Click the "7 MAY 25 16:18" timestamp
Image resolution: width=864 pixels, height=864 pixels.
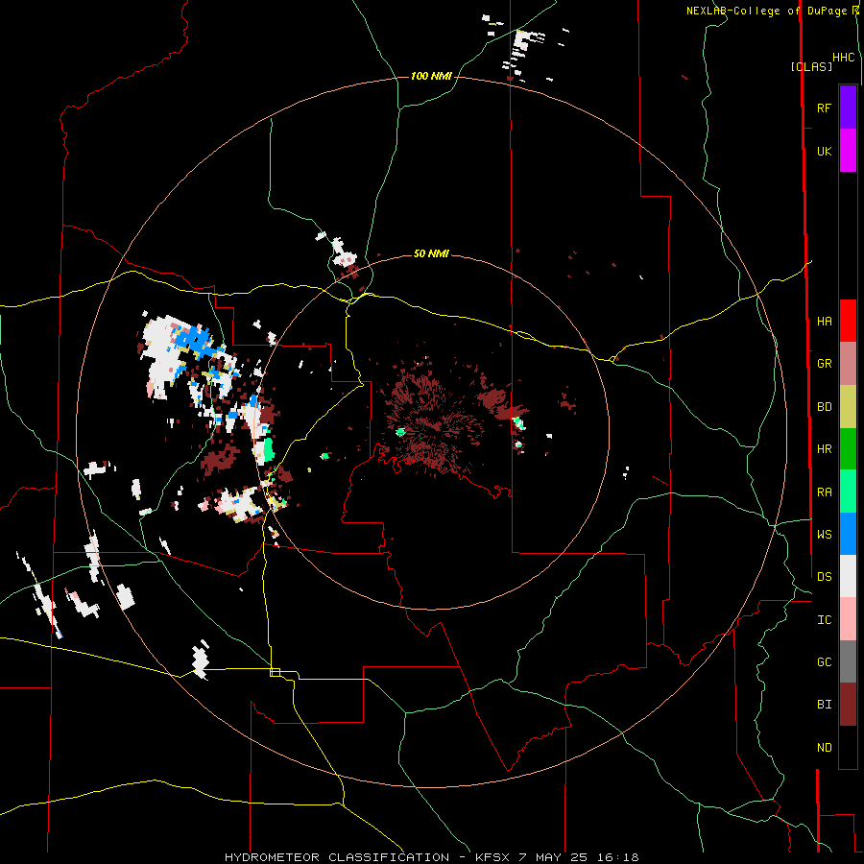coord(578,857)
